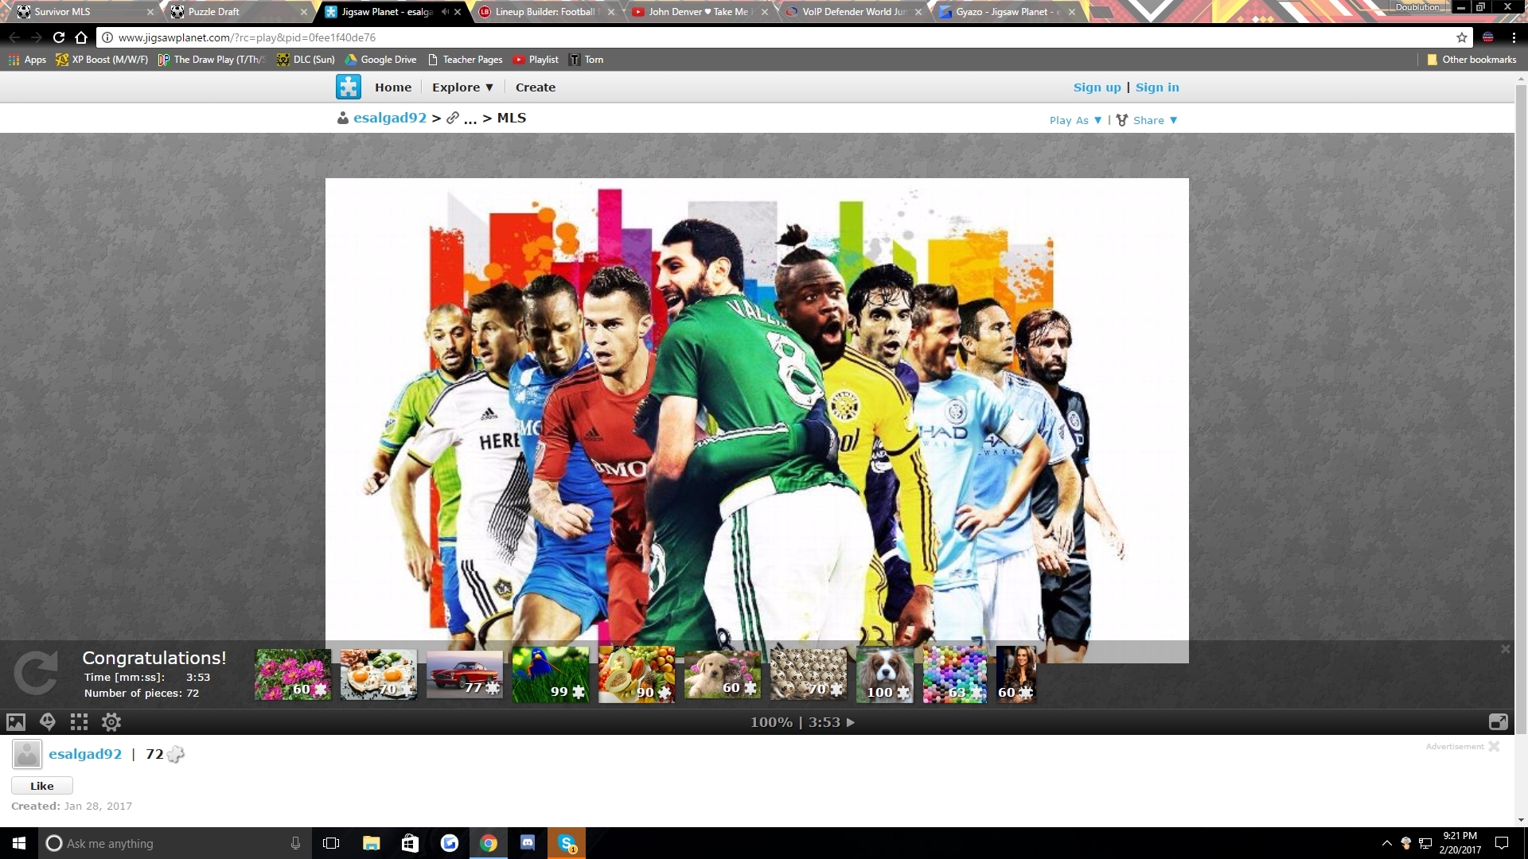This screenshot has width=1528, height=859.
Task: Close the advertisement with X
Action: (x=1494, y=746)
